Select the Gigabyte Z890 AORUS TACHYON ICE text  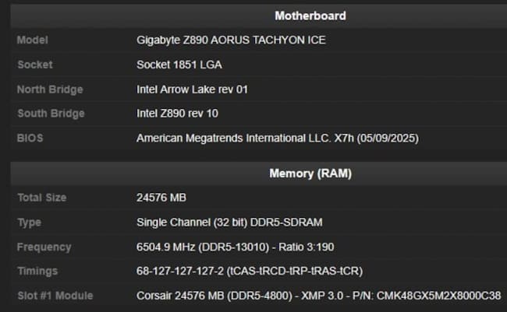pyautogui.click(x=231, y=40)
